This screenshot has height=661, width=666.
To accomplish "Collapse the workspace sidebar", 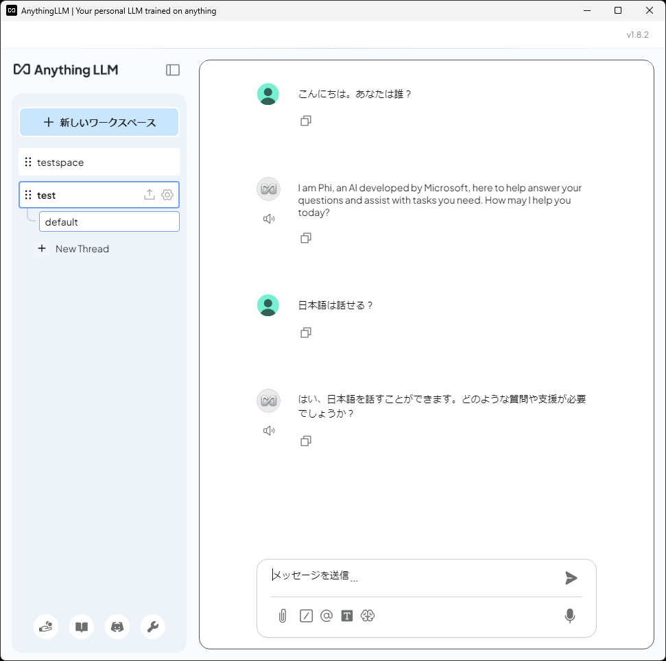I will (172, 69).
